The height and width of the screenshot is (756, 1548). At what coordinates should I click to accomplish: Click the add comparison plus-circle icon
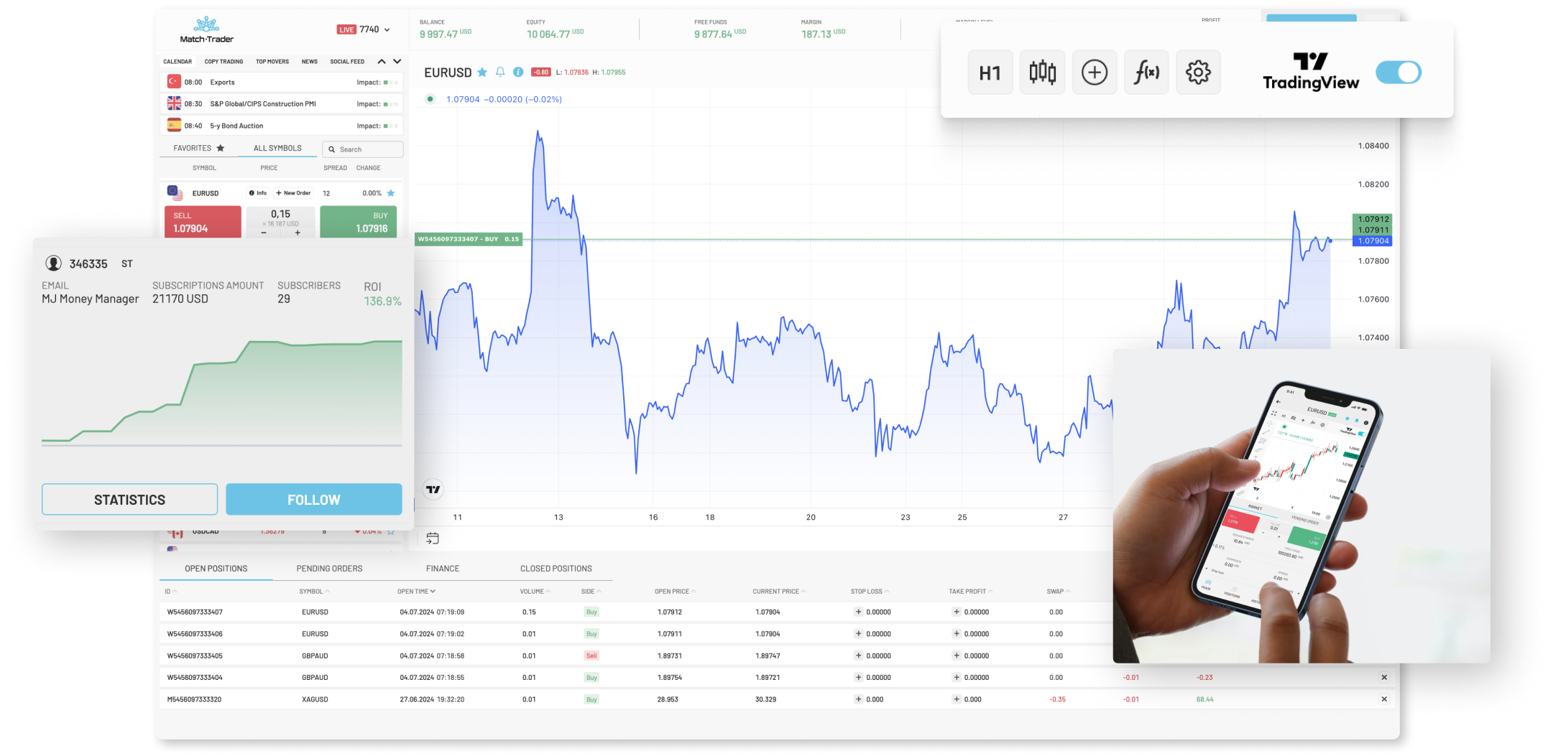pos(1094,73)
